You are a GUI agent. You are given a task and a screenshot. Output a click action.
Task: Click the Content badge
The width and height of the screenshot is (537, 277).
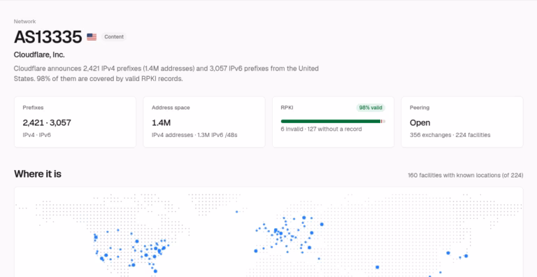(x=114, y=37)
